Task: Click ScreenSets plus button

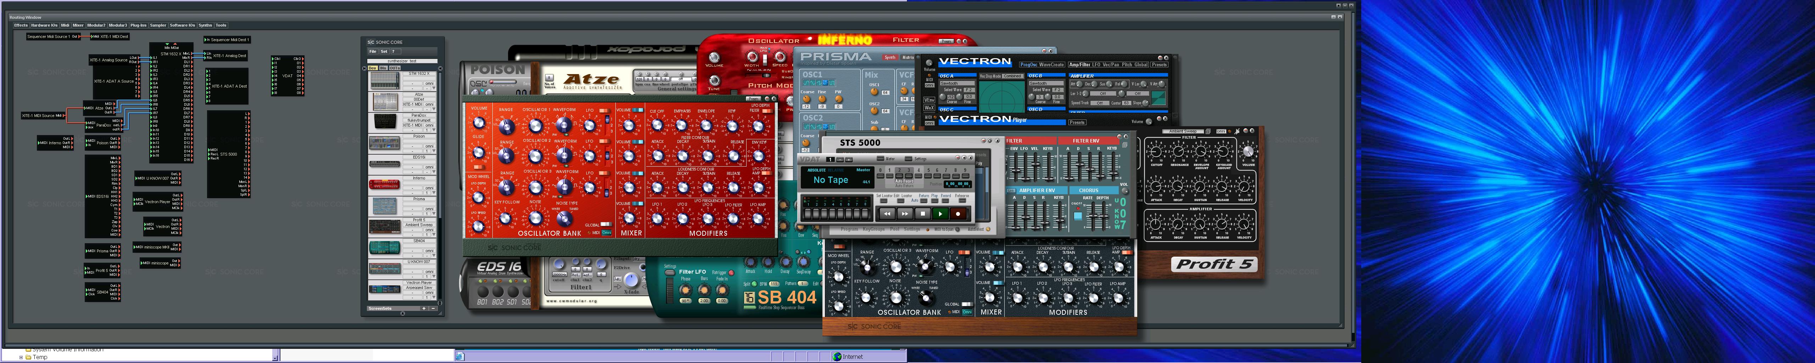Action: (424, 309)
